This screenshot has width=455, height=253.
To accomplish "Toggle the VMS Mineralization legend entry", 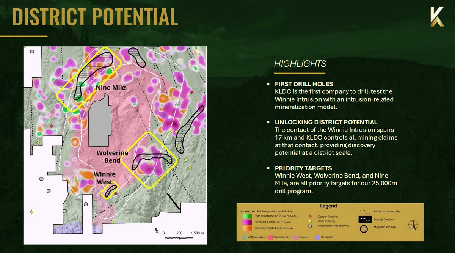I will coord(247,217).
